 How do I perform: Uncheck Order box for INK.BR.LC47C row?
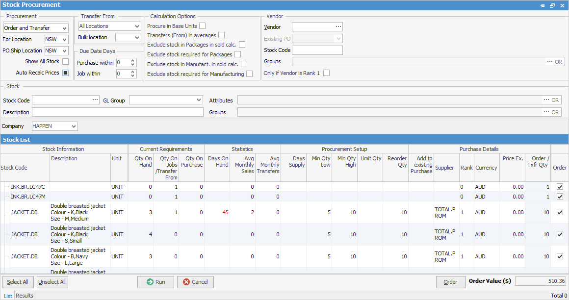coord(560,187)
